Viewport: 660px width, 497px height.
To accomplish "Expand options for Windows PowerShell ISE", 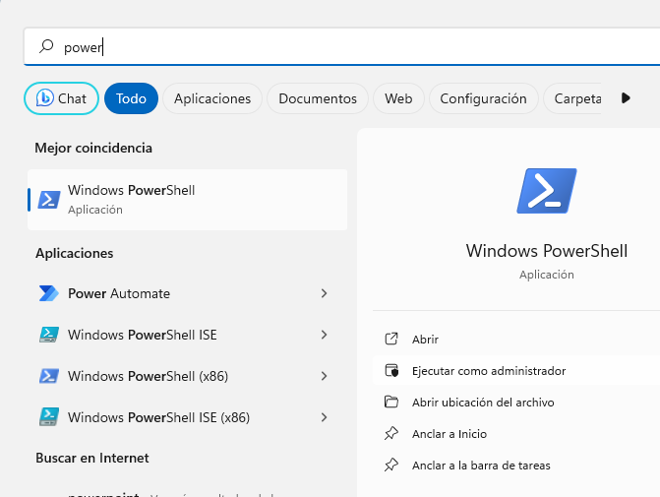I will pos(324,335).
